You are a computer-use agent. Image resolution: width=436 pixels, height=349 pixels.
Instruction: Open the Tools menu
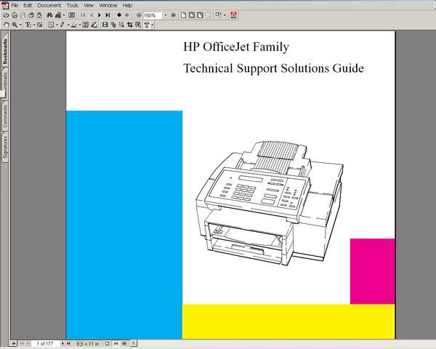pyautogui.click(x=72, y=5)
